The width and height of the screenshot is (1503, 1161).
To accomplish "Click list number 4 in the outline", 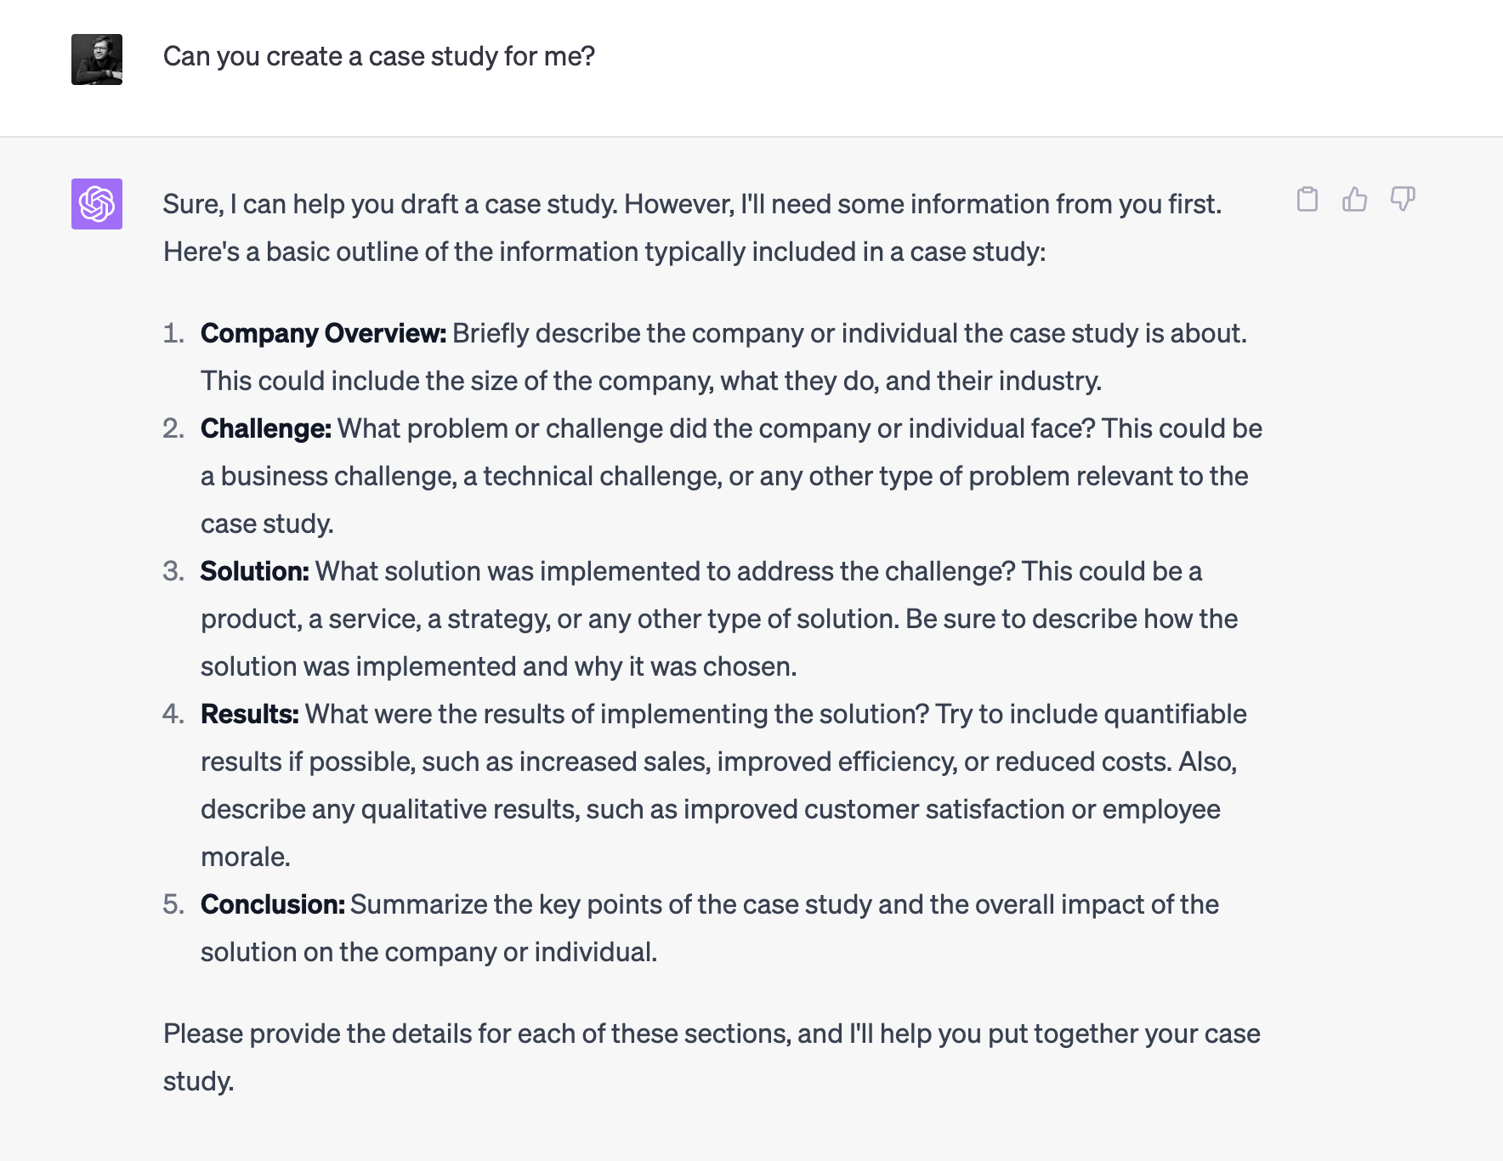I will click(173, 714).
